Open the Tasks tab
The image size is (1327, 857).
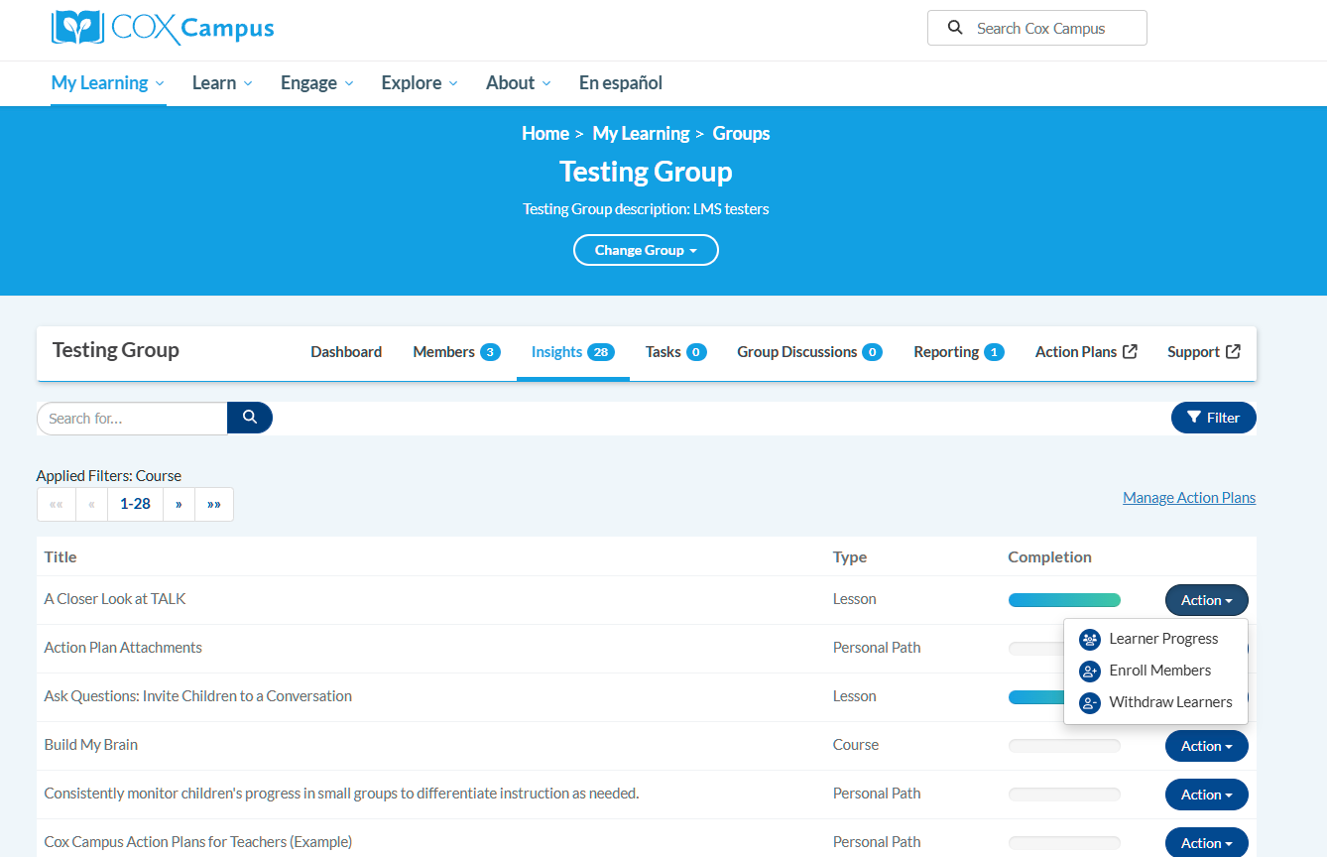coord(676,352)
